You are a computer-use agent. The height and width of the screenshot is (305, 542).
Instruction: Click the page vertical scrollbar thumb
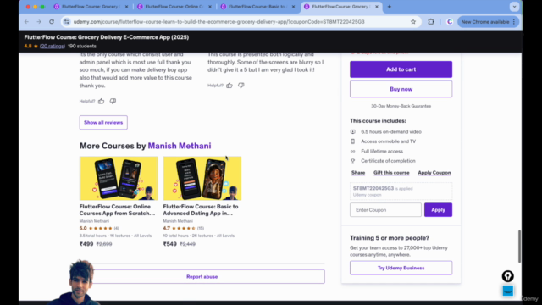(519, 247)
